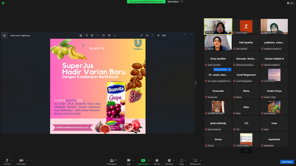Select yudhistira anthonio participant tile
The height and width of the screenshot is (166, 296).
(x=274, y=42)
